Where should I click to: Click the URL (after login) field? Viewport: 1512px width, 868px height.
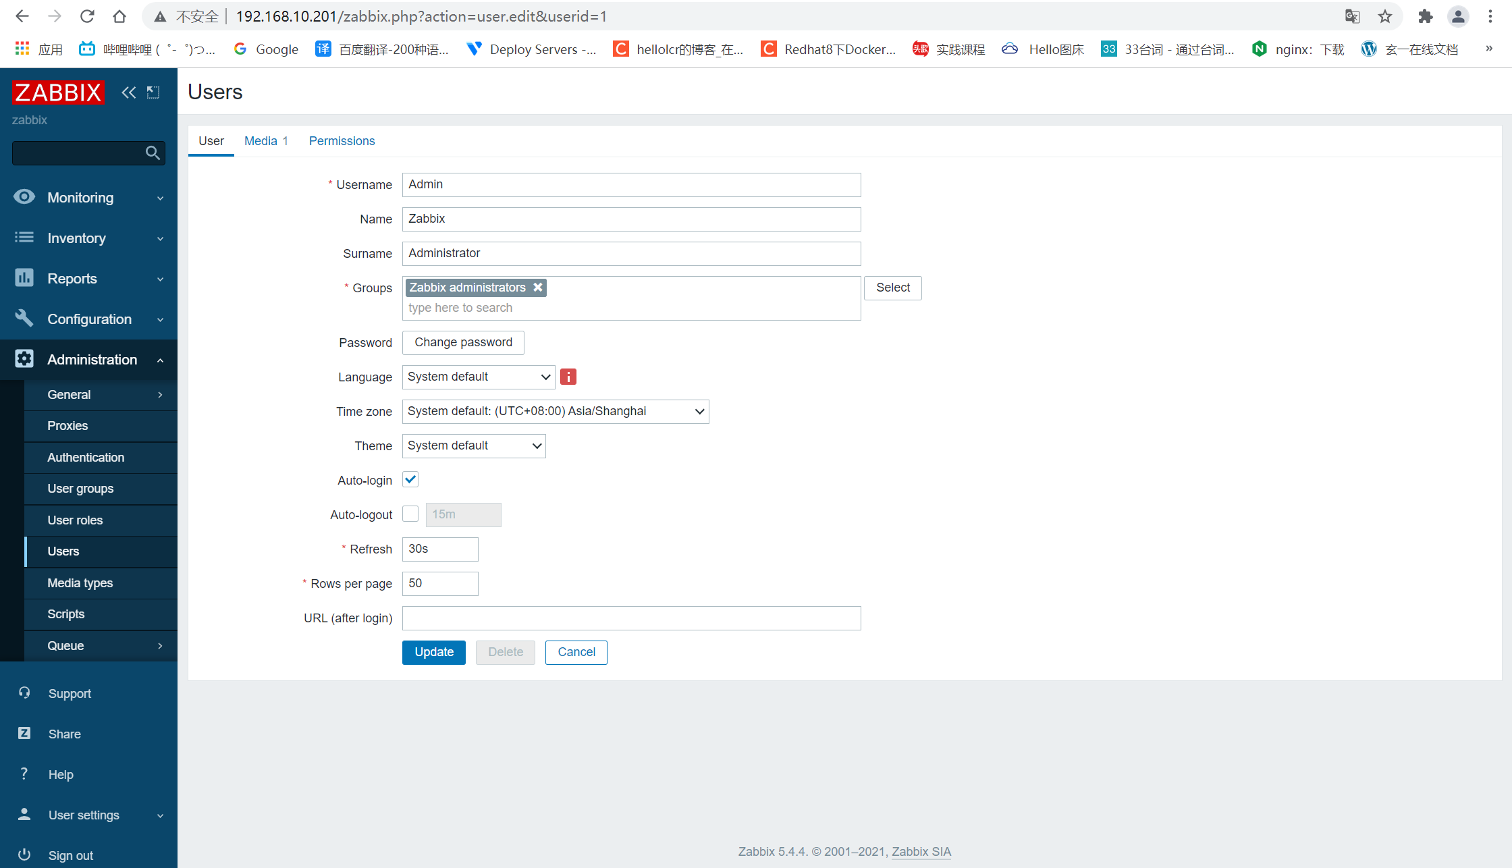click(632, 618)
